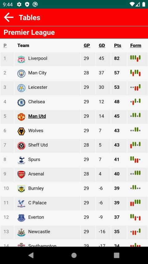Tap the Pts column header

click(117, 45)
